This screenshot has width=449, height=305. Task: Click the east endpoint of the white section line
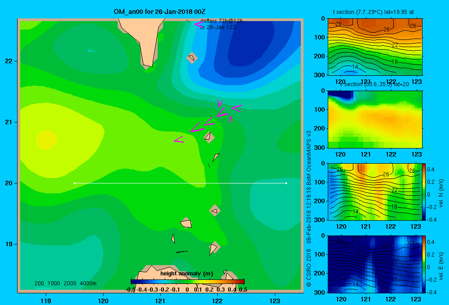click(286, 183)
